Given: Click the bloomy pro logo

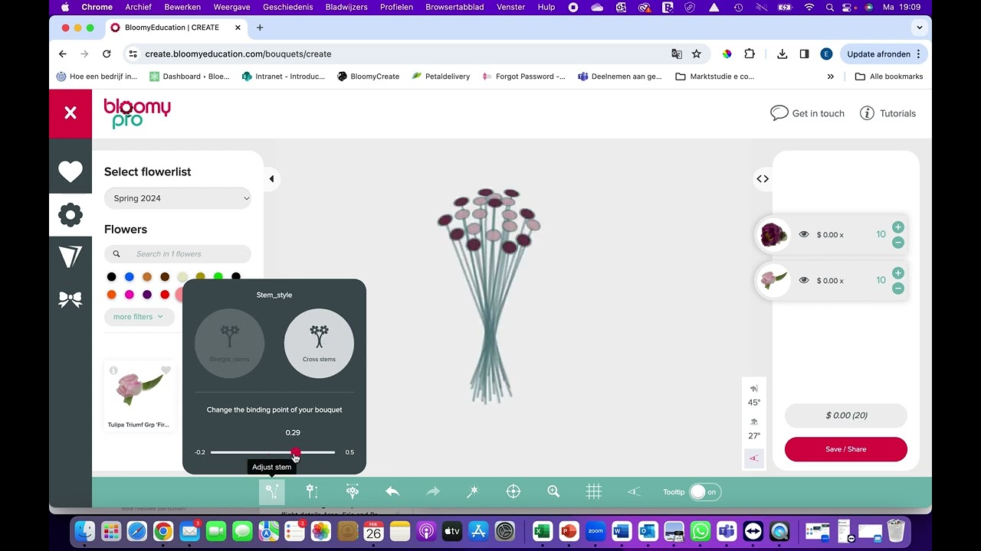Looking at the screenshot, I should [137, 113].
